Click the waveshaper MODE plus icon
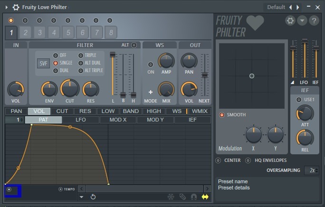Image resolution: width=325 pixels, height=207 pixels. tap(151, 92)
